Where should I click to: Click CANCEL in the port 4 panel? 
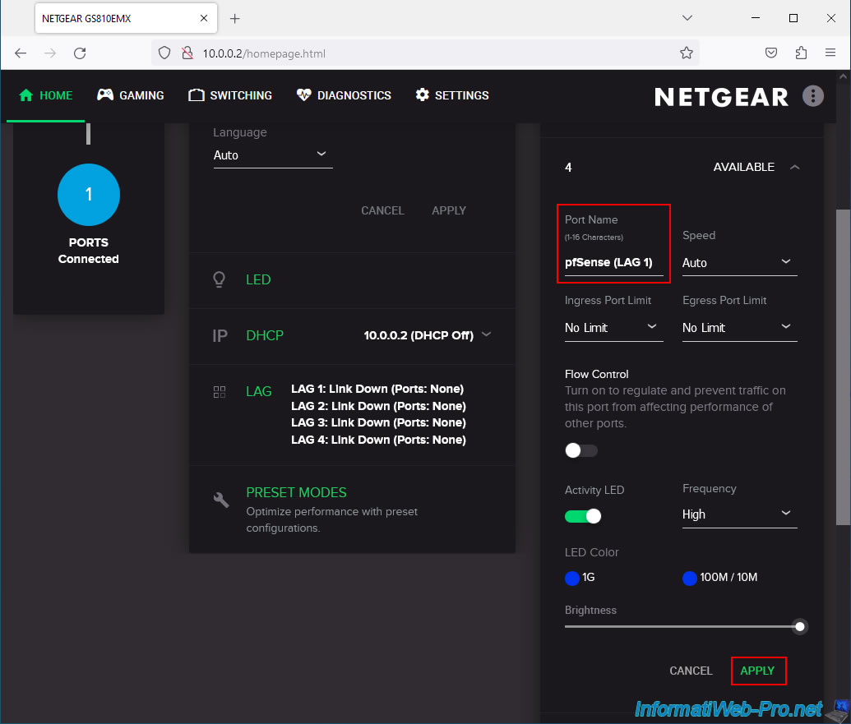pyautogui.click(x=691, y=671)
